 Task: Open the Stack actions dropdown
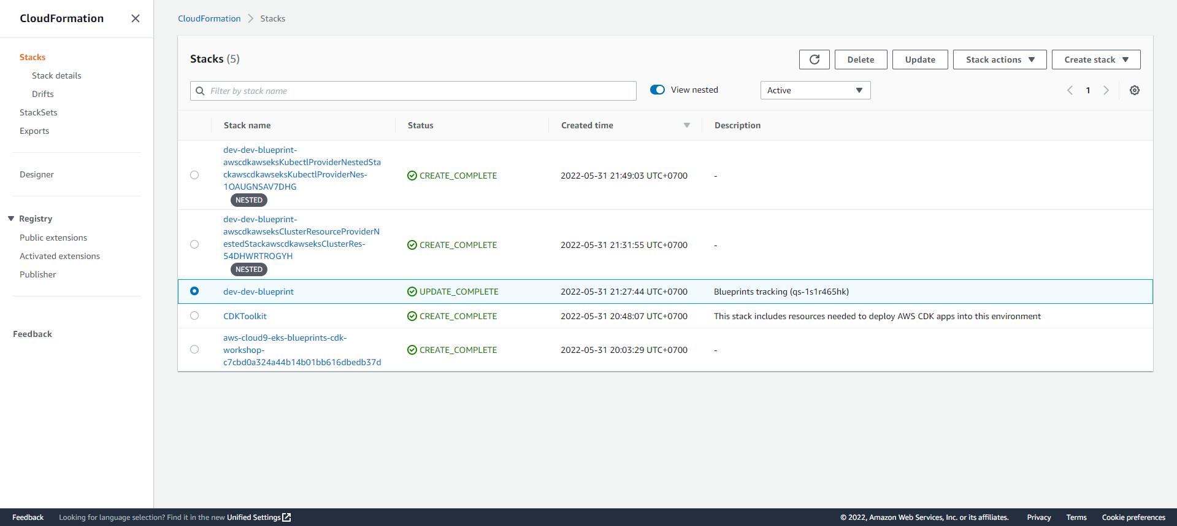(1000, 60)
